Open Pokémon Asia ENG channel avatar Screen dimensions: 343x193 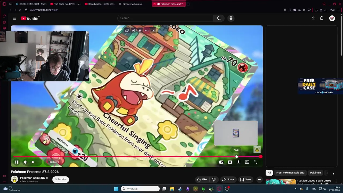[x=14, y=179]
